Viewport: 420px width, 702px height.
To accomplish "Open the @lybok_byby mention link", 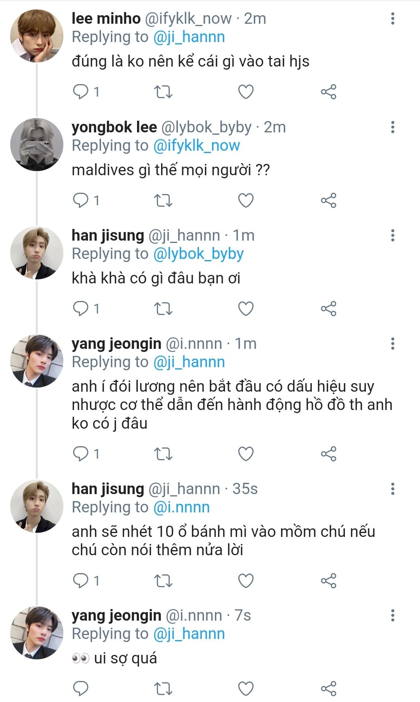I will click(199, 254).
